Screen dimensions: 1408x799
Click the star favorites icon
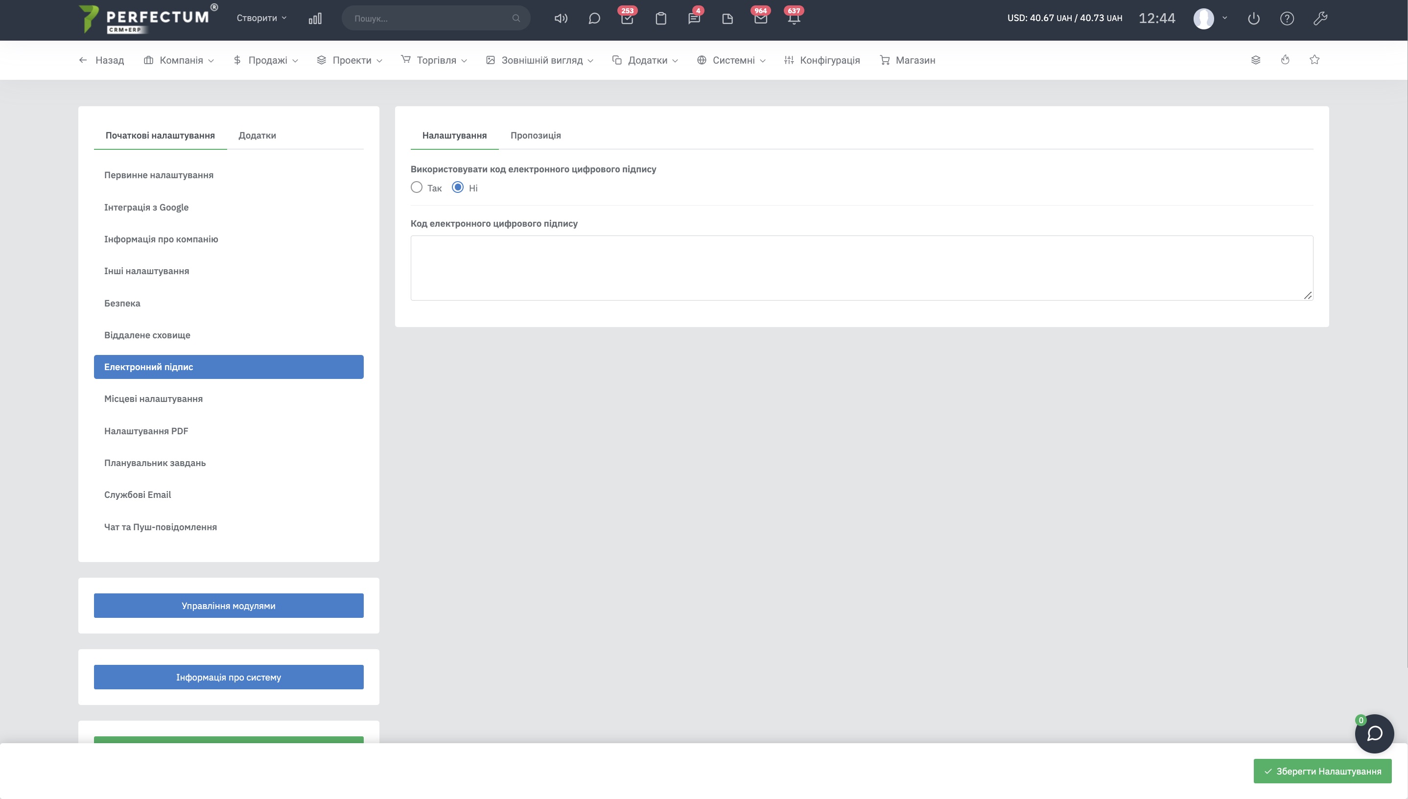coord(1314,60)
